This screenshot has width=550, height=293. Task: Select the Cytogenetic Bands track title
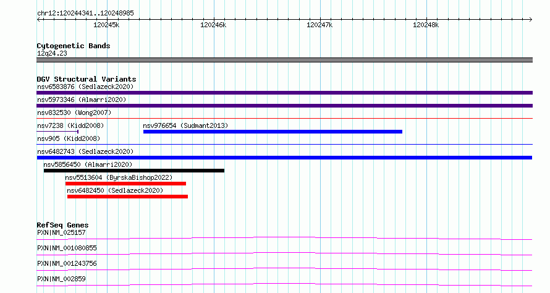tap(74, 46)
